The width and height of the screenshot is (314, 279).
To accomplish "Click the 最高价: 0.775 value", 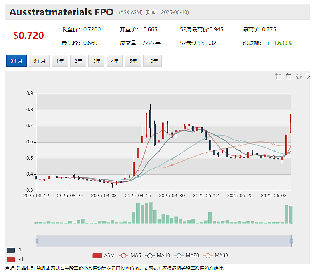I will click(x=259, y=29).
